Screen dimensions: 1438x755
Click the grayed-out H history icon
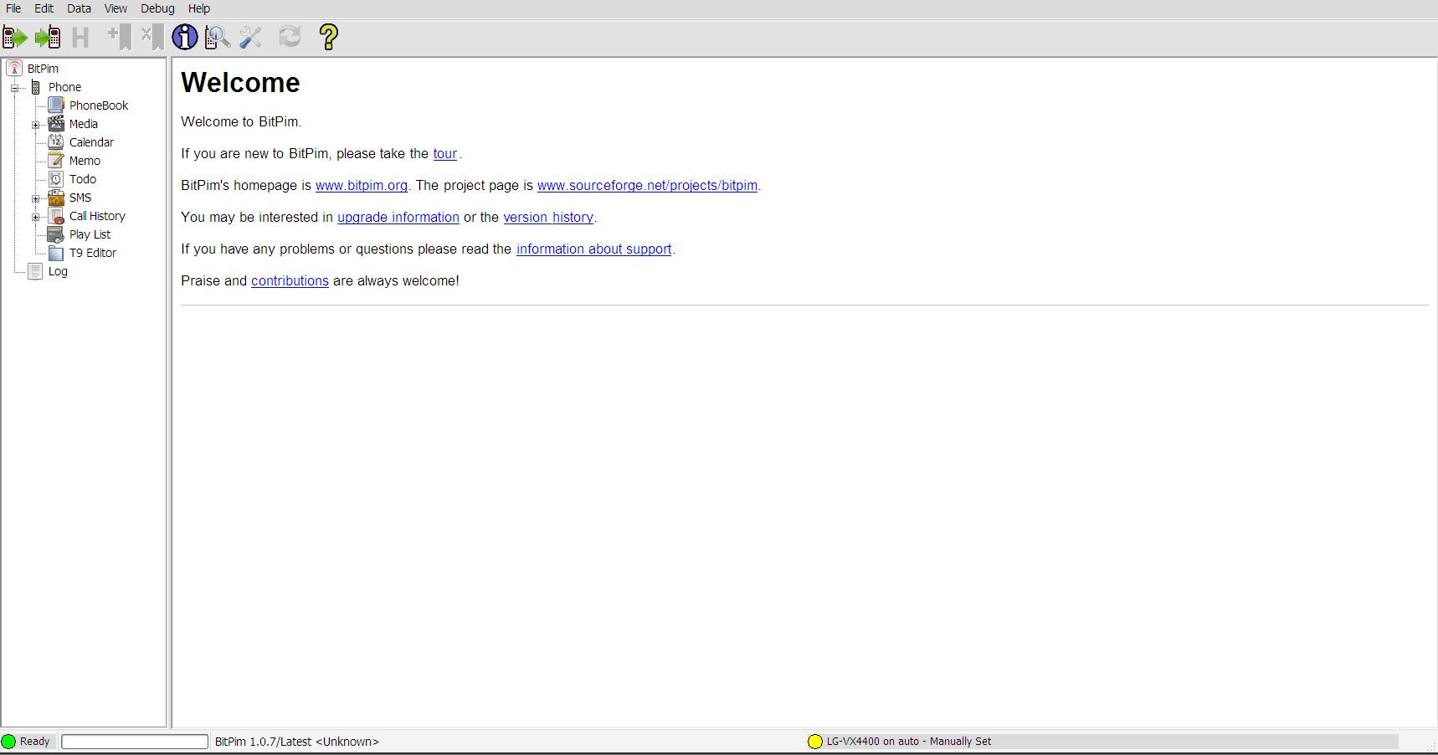(x=80, y=37)
